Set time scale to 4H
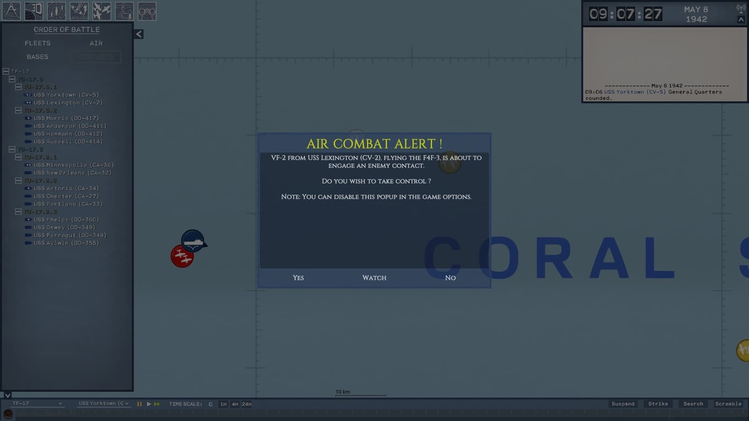 click(x=235, y=404)
